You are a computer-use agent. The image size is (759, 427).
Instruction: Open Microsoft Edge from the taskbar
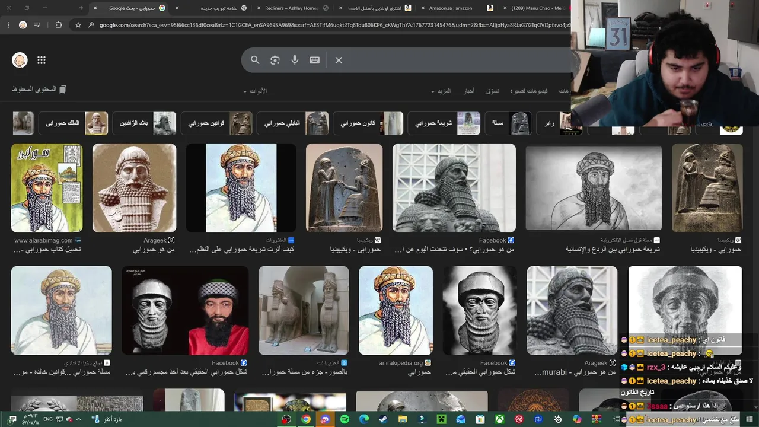[364, 419]
